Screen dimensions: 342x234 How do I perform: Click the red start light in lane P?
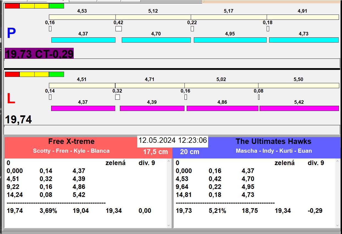[x=12, y=6]
